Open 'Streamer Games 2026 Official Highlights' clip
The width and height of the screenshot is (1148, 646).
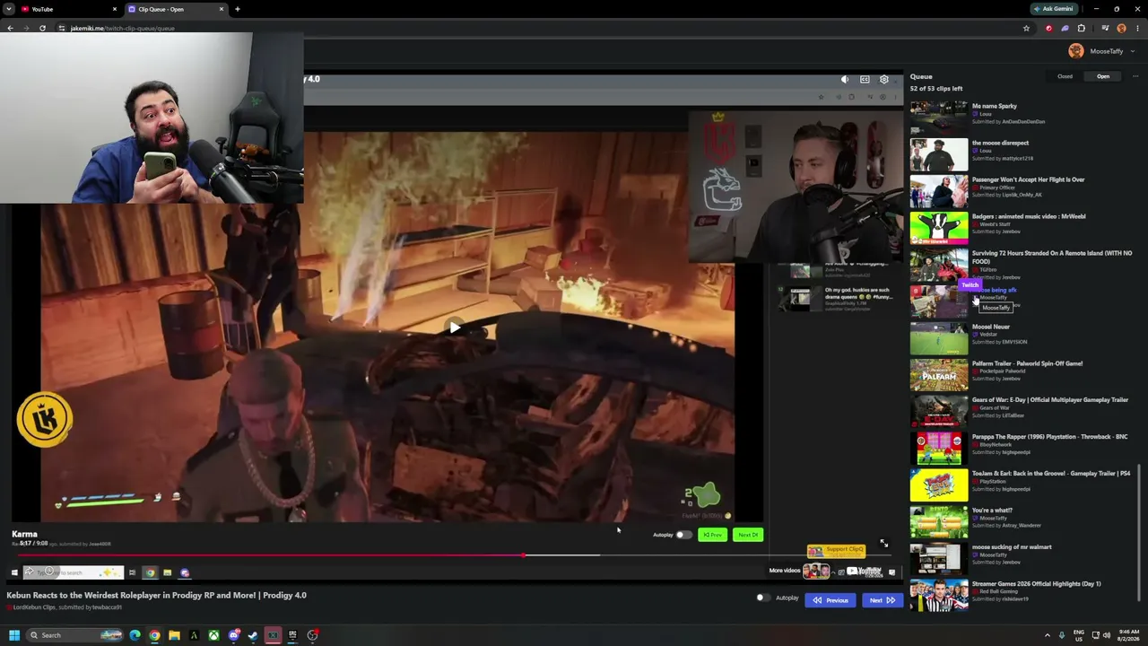coord(1022,595)
